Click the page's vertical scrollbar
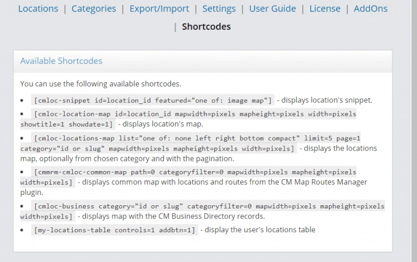Viewport: 417px width, 262px height. (414, 131)
